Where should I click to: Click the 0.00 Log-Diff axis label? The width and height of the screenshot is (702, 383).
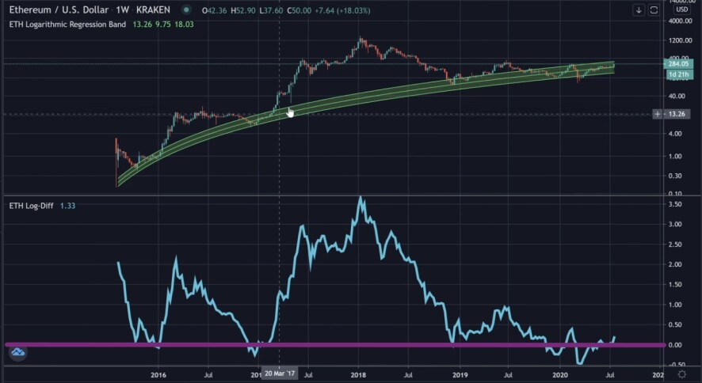click(x=675, y=345)
